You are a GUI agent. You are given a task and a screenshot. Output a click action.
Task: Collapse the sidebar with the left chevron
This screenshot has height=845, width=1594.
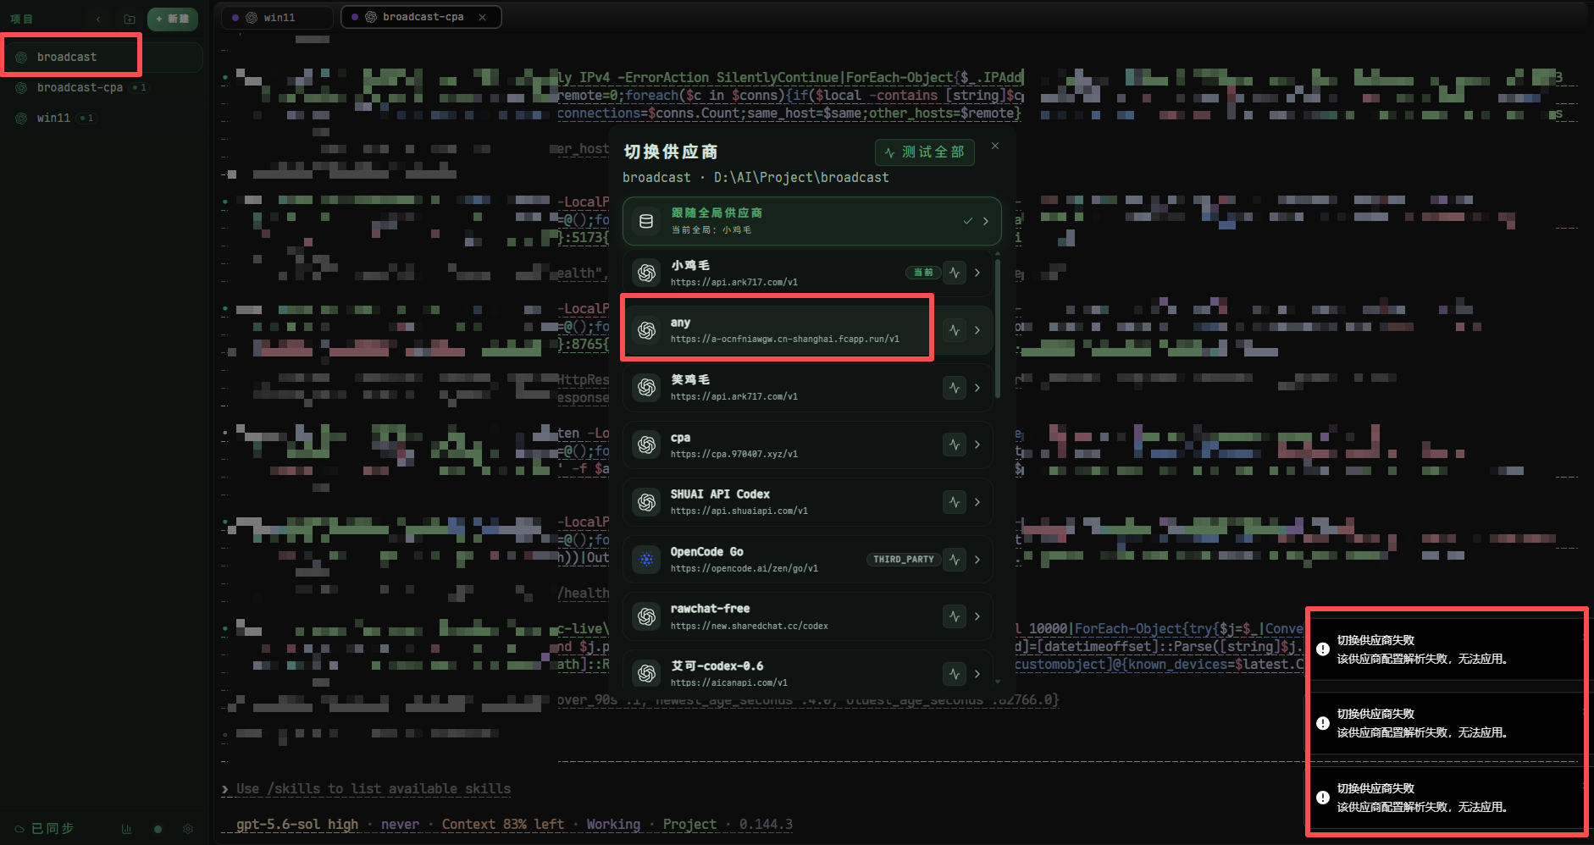click(x=98, y=19)
